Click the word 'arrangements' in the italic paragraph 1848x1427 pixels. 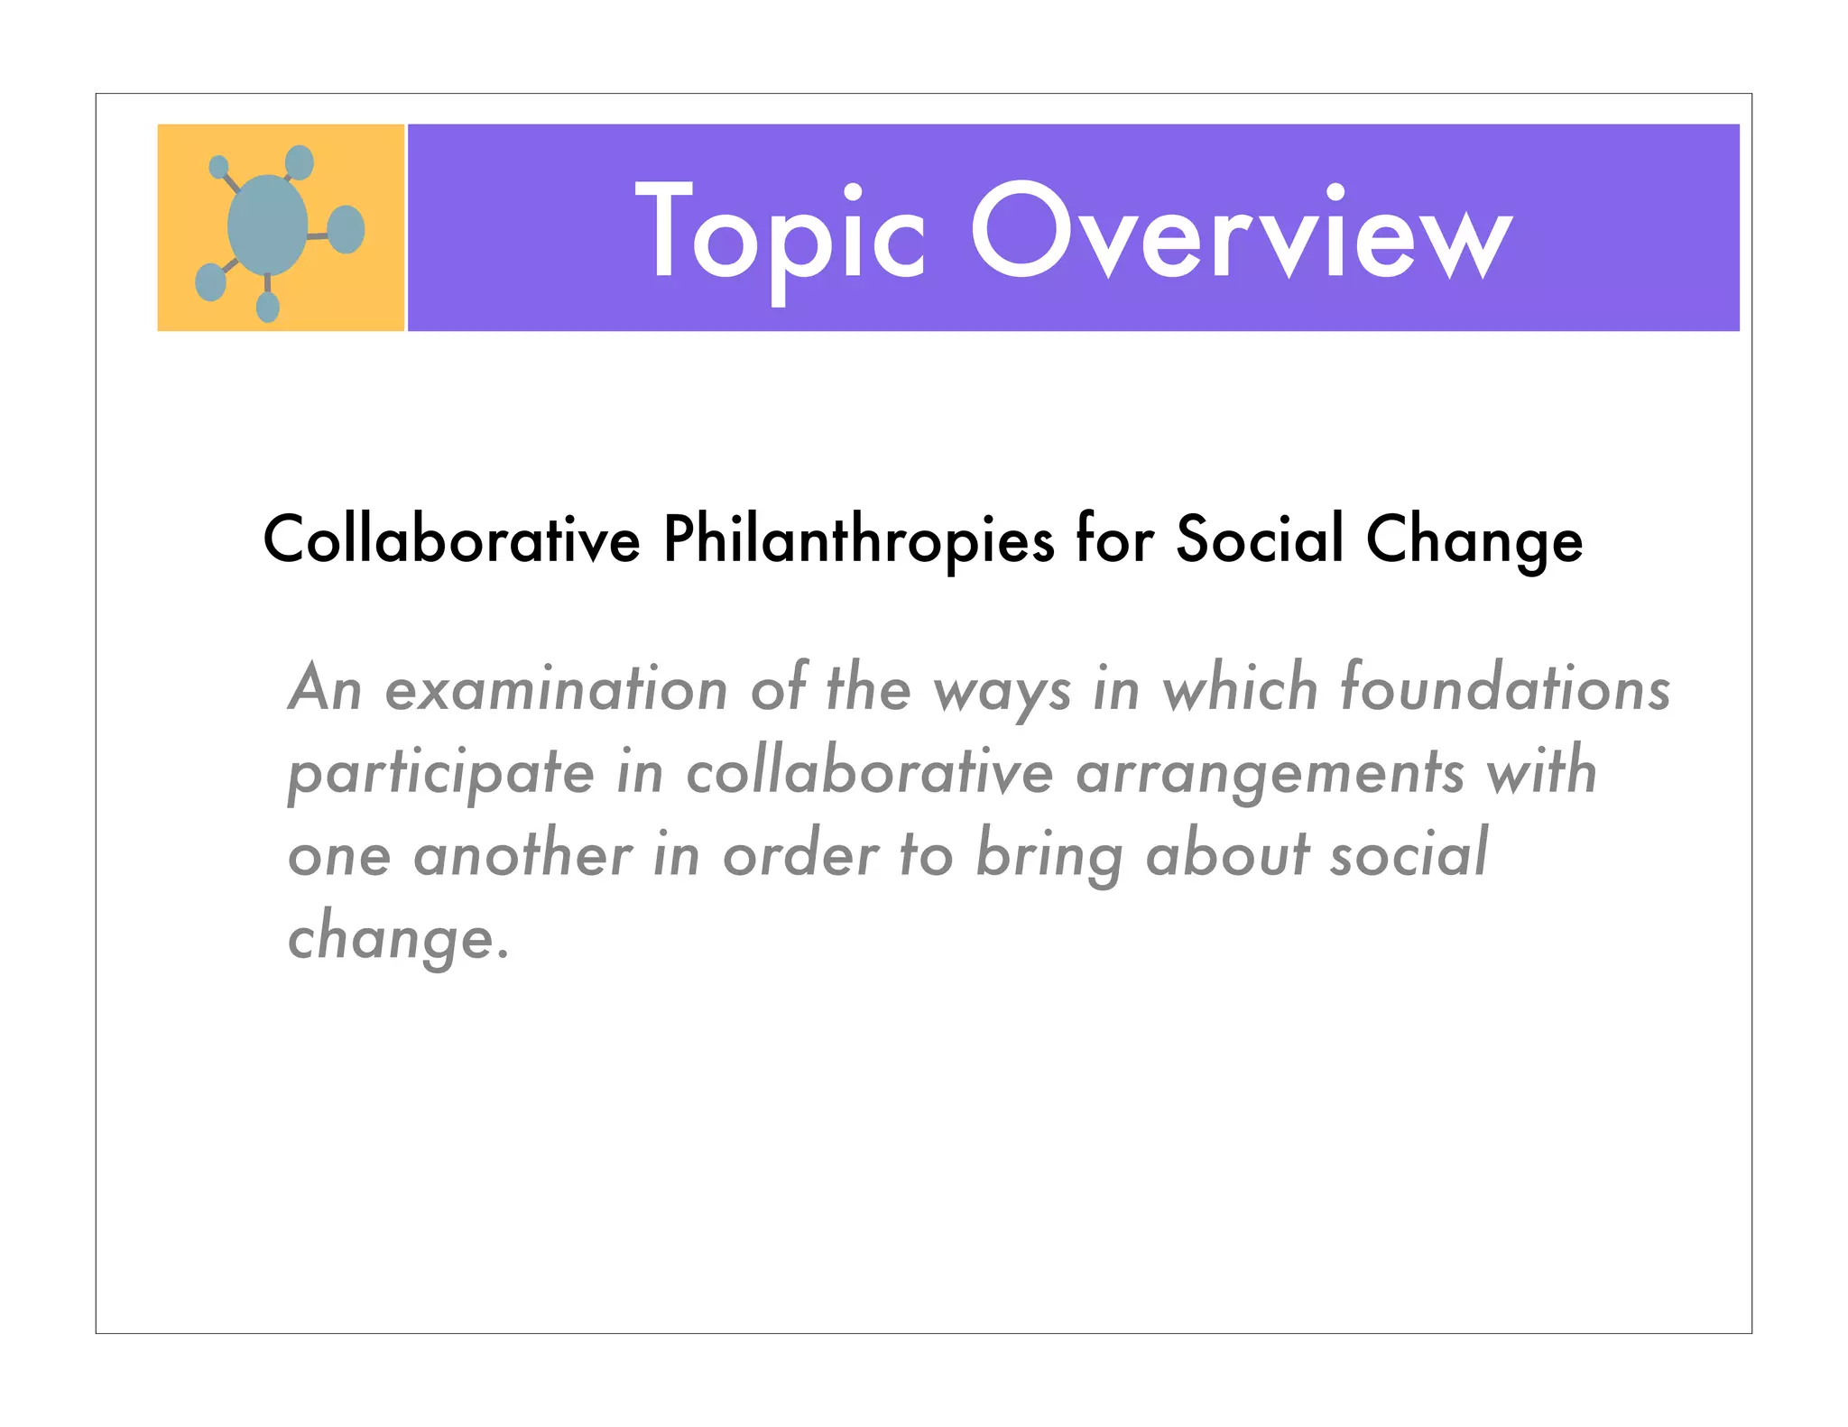[x=1270, y=775]
